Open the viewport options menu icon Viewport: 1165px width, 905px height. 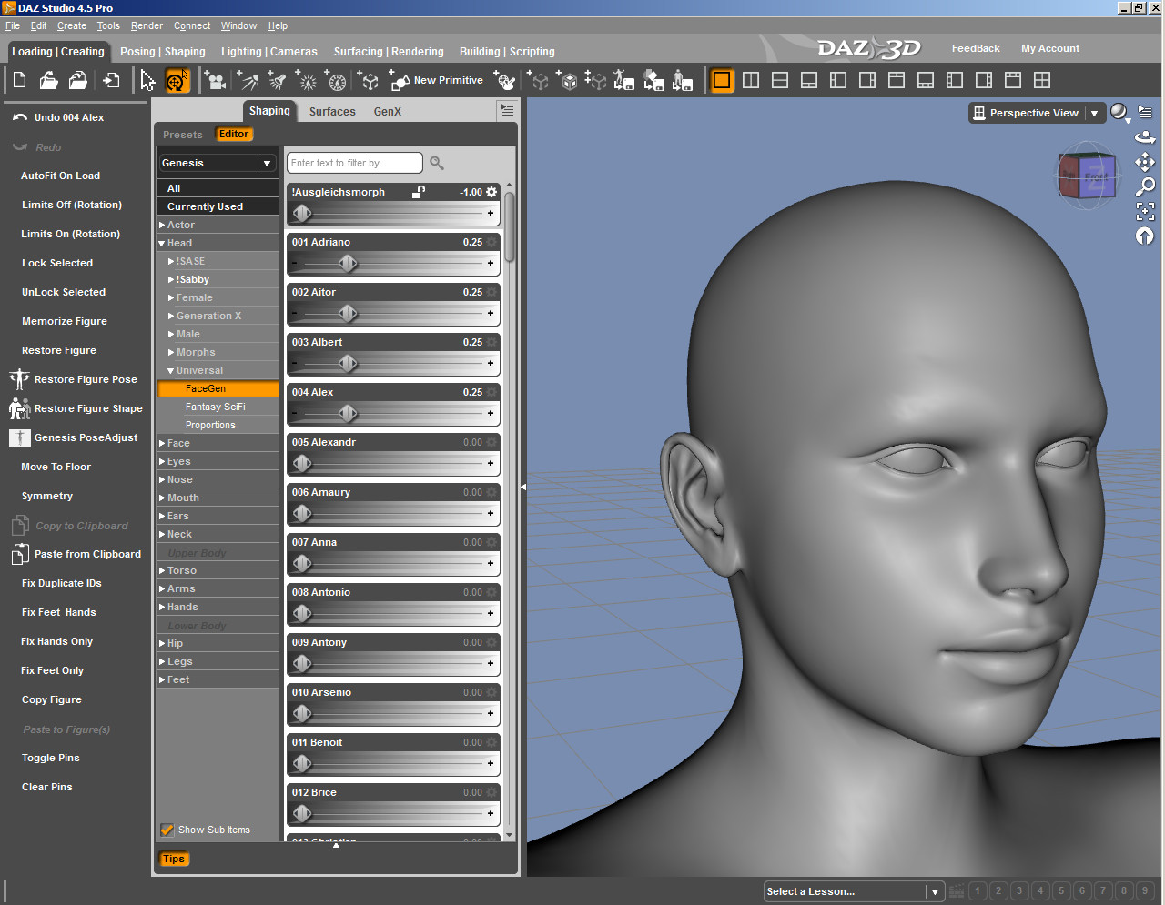[1145, 112]
